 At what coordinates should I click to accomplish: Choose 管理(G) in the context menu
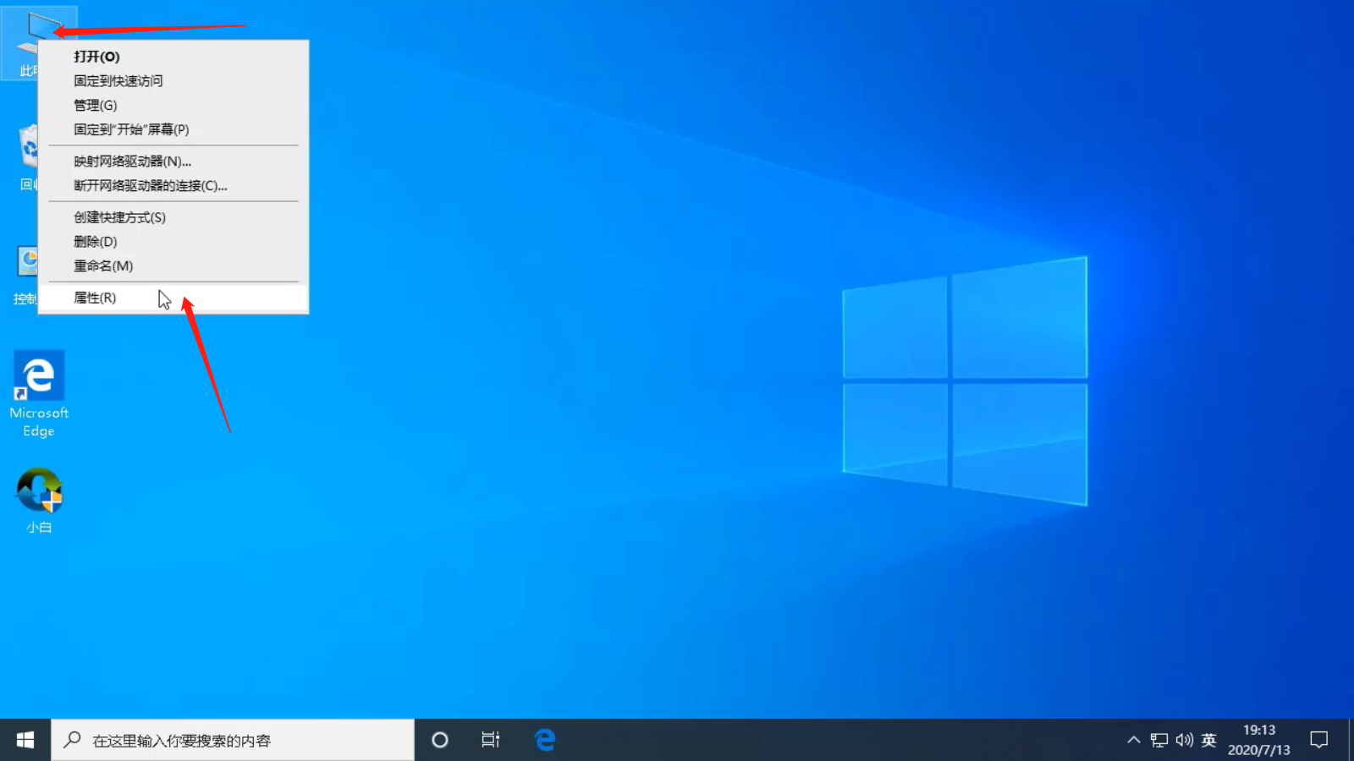95,105
